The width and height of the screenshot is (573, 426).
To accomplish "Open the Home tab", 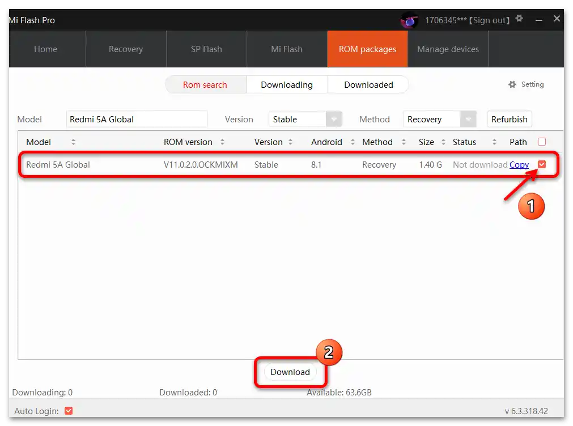I will [46, 49].
